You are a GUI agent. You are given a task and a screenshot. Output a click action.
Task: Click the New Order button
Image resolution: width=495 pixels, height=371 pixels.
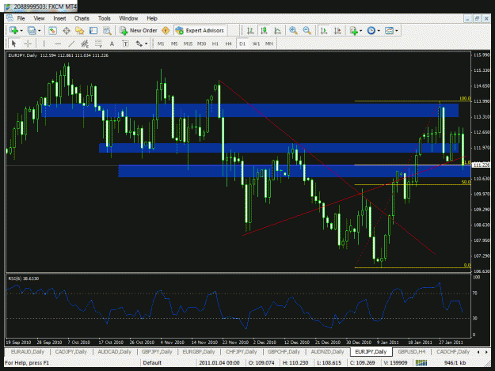[139, 31]
